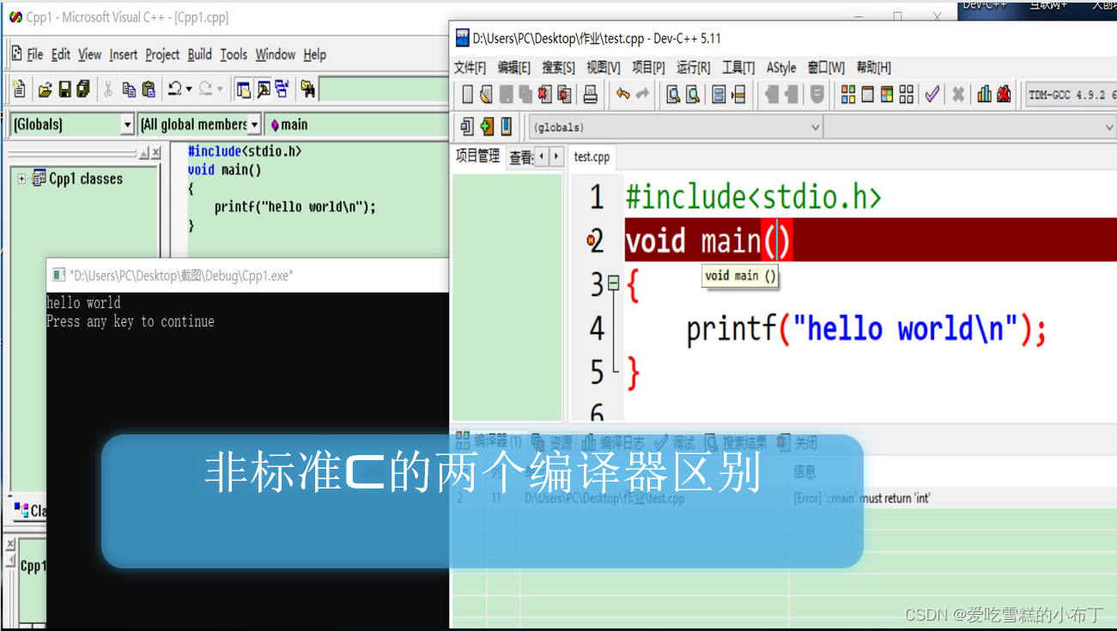This screenshot has height=631, width=1117.
Task: Click the Find magnifier icon in Dev-C++
Action: click(673, 94)
